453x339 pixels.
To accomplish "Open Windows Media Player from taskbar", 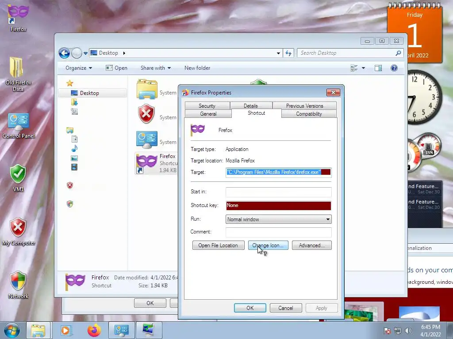I will click(65, 330).
